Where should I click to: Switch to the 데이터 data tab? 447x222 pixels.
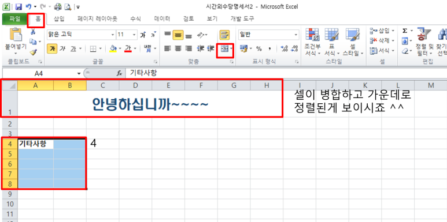162,19
